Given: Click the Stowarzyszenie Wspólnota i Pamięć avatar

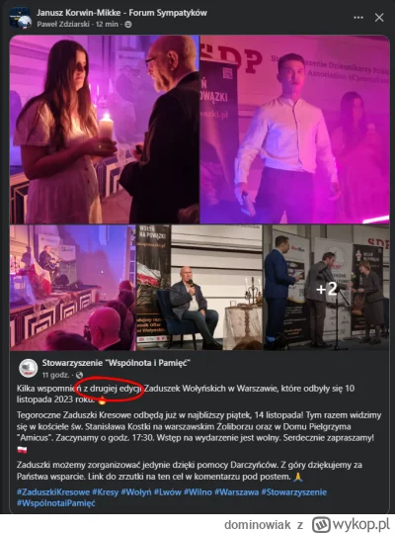Looking at the screenshot, I should click(x=28, y=368).
